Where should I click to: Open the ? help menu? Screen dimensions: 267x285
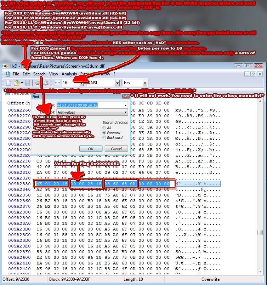[x=114, y=74]
